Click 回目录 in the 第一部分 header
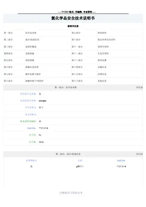Viewport: 146px width, 207px height. pos(140,87)
